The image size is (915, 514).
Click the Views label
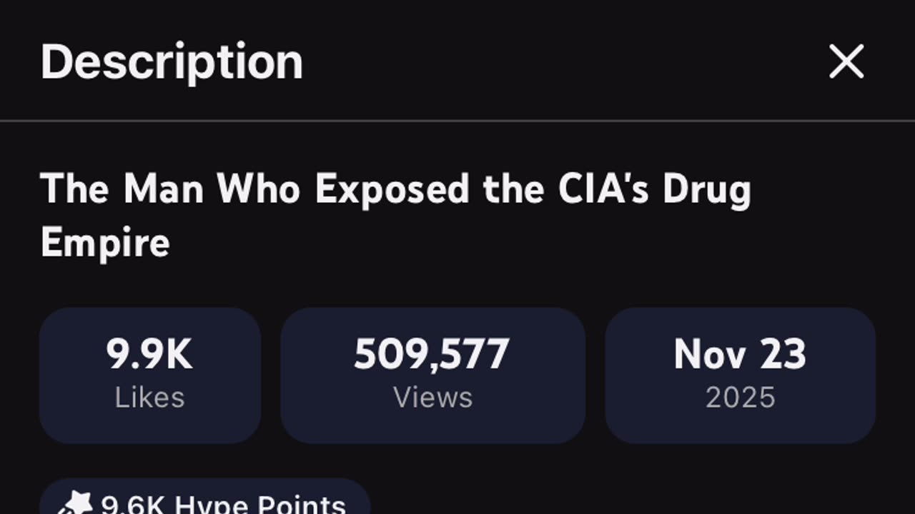coord(432,398)
